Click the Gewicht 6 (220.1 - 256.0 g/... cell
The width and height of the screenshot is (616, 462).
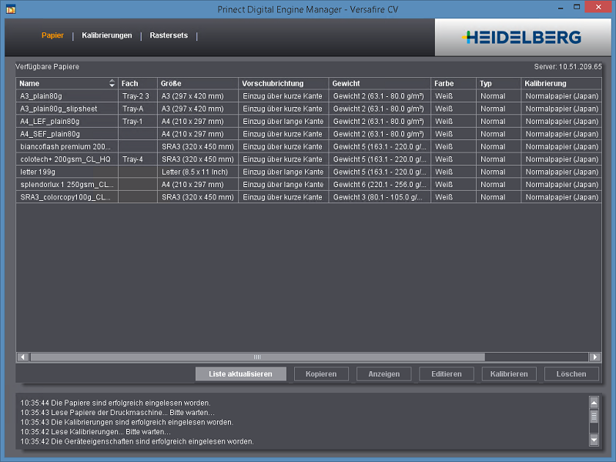coord(380,184)
